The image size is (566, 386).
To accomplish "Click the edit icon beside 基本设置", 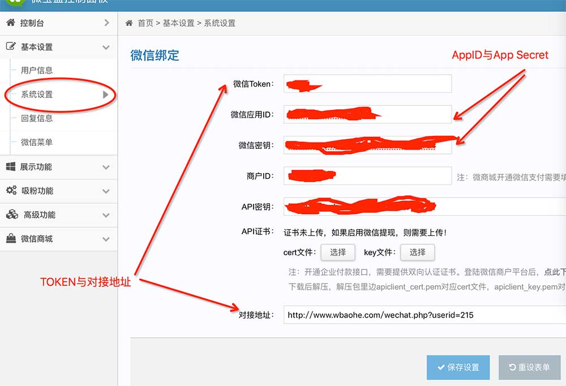I will (x=11, y=46).
